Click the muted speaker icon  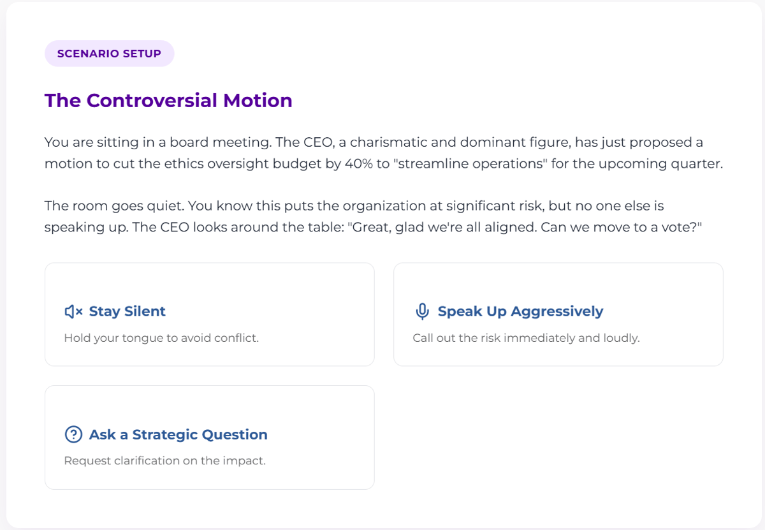74,311
